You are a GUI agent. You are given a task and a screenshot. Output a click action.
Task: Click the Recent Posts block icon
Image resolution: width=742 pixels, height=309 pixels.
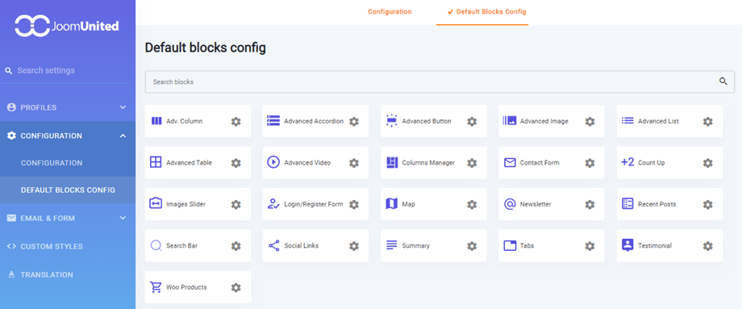coord(627,203)
